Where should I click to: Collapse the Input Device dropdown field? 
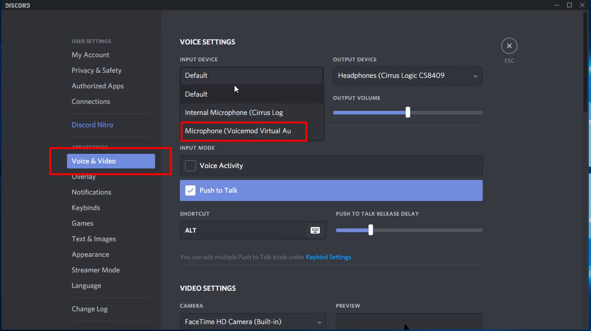point(251,76)
